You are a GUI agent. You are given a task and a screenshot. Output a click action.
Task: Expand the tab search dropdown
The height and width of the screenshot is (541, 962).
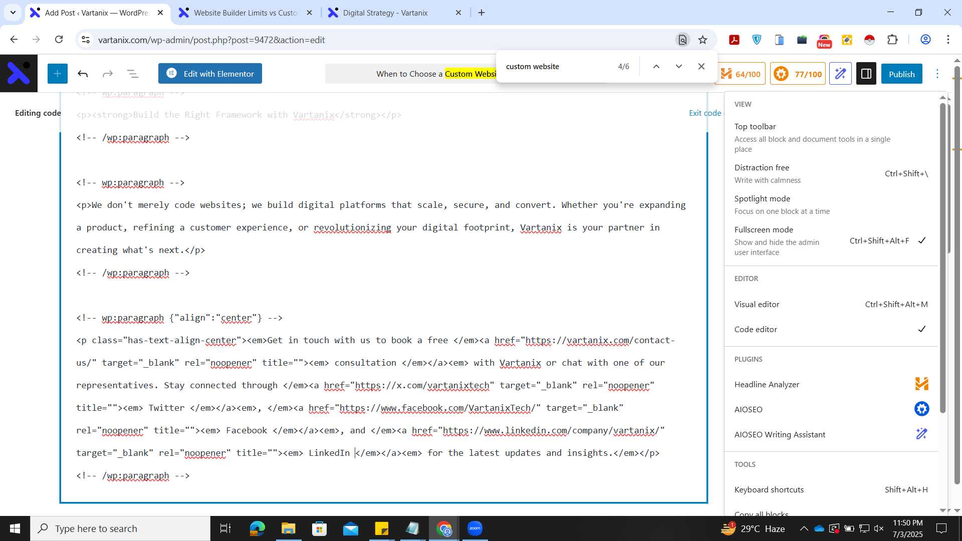point(13,13)
